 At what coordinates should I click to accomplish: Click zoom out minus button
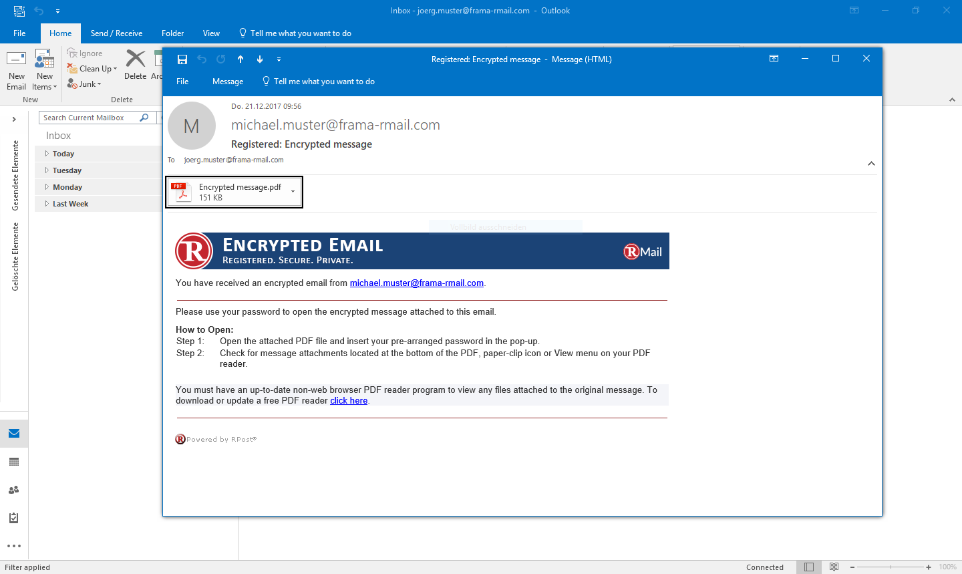852,567
